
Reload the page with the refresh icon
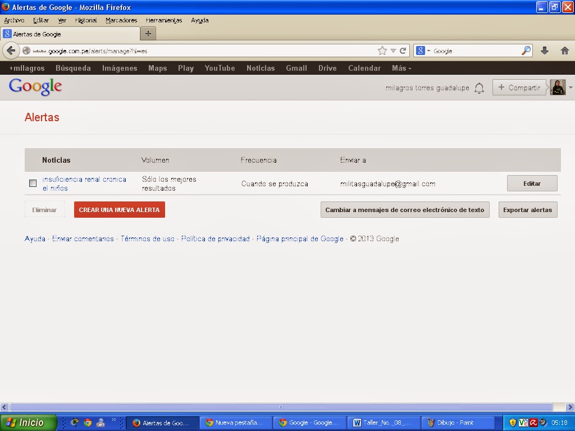pos(403,51)
